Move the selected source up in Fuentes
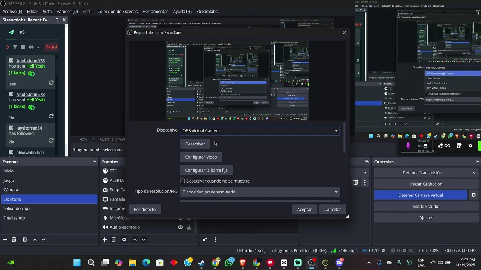The image size is (481, 270). 135,239
